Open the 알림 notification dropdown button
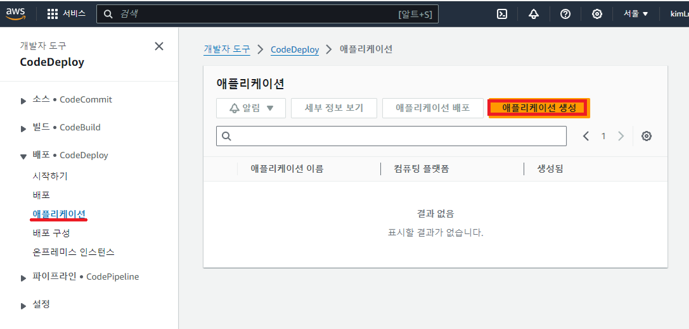The image size is (689, 329). point(251,108)
